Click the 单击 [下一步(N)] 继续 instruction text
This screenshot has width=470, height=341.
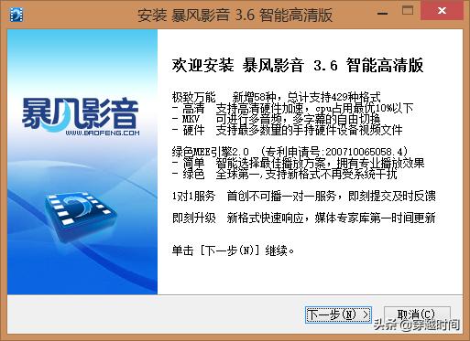tap(233, 250)
